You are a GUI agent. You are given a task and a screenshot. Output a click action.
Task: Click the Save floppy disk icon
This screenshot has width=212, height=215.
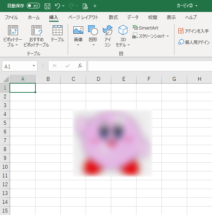pyautogui.click(x=47, y=6)
